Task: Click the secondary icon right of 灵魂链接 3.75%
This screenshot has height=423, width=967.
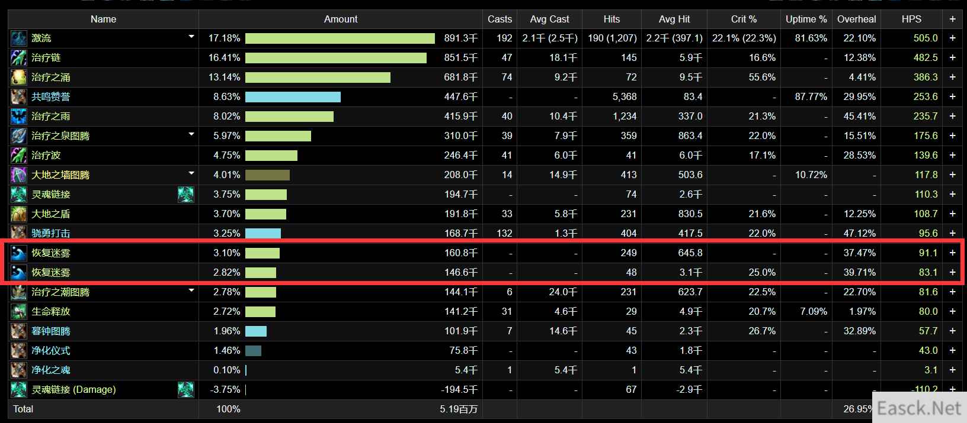Action: click(186, 195)
